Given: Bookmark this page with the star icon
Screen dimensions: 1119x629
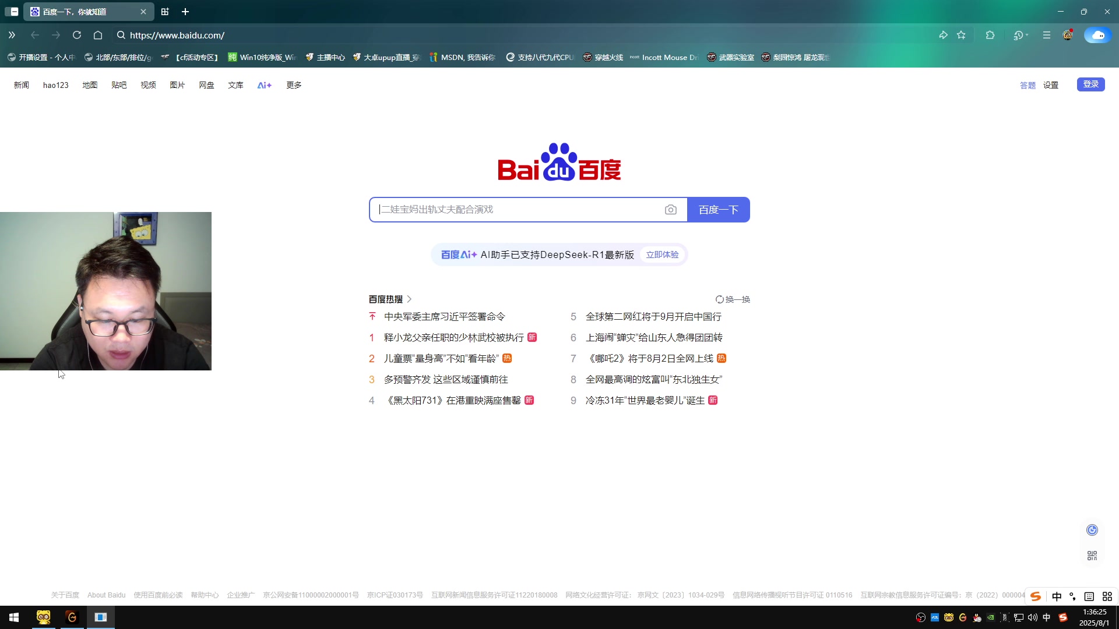Looking at the screenshot, I should (961, 35).
